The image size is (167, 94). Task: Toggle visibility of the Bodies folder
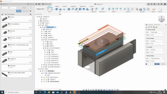click(x=46, y=44)
